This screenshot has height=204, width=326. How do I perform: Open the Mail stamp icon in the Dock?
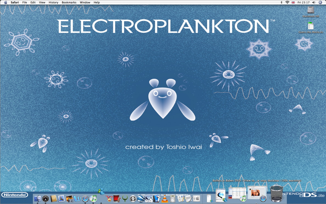pos(61,199)
